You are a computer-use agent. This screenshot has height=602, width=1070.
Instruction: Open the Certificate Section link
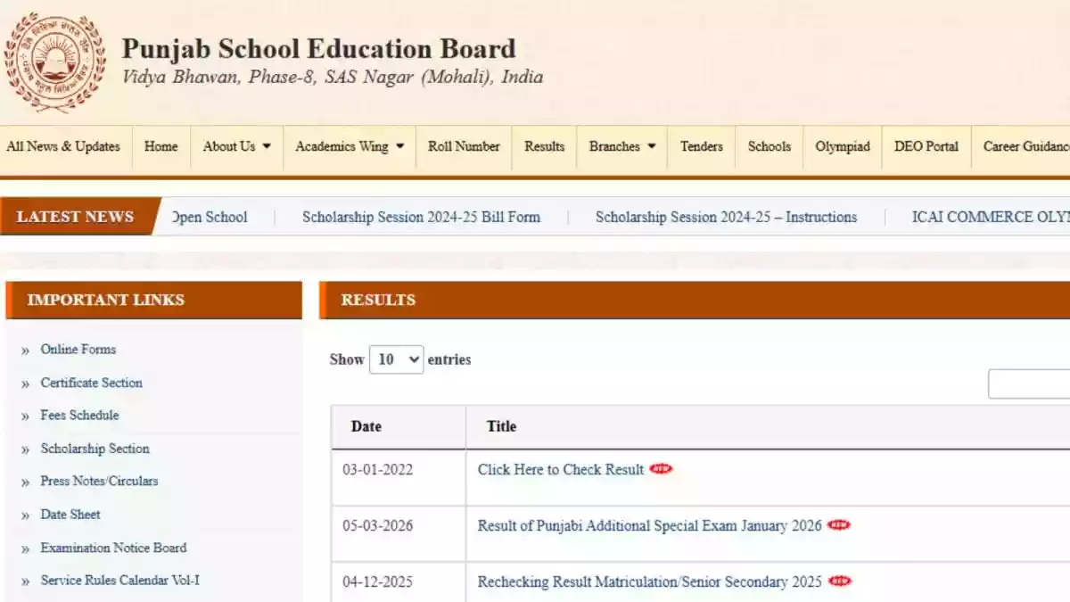[92, 383]
